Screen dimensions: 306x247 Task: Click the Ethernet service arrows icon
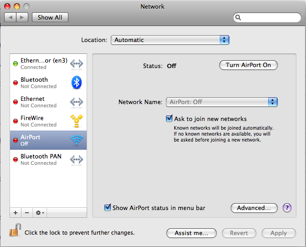(x=77, y=102)
